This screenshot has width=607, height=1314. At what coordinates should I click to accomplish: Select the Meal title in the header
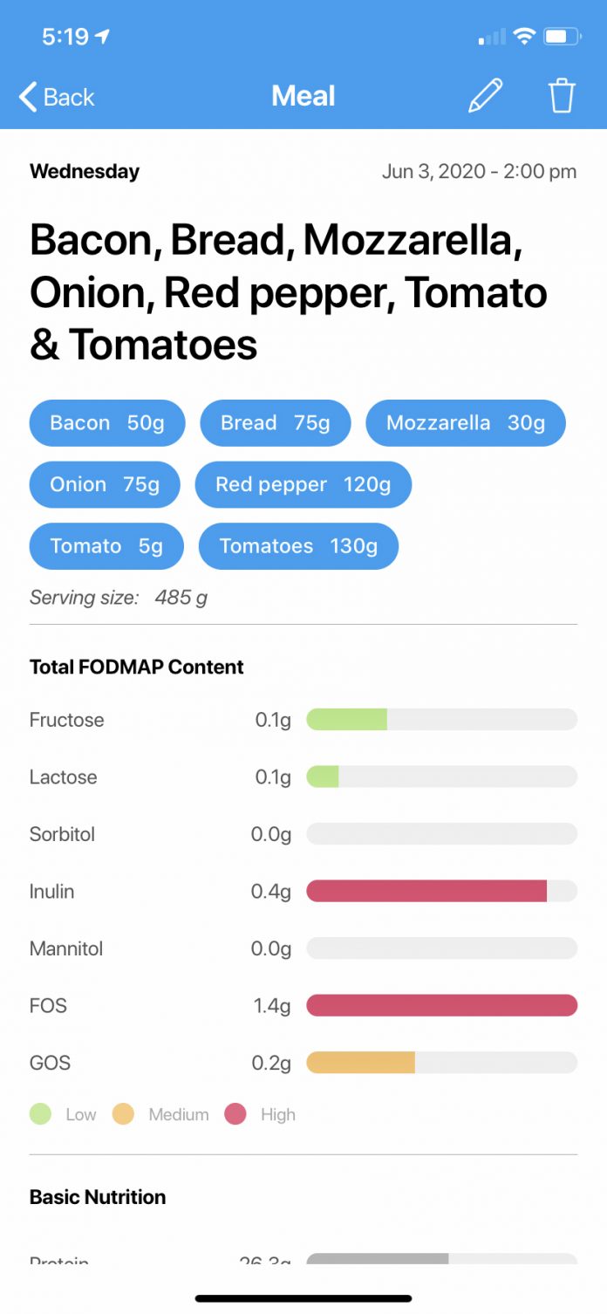[x=303, y=96]
